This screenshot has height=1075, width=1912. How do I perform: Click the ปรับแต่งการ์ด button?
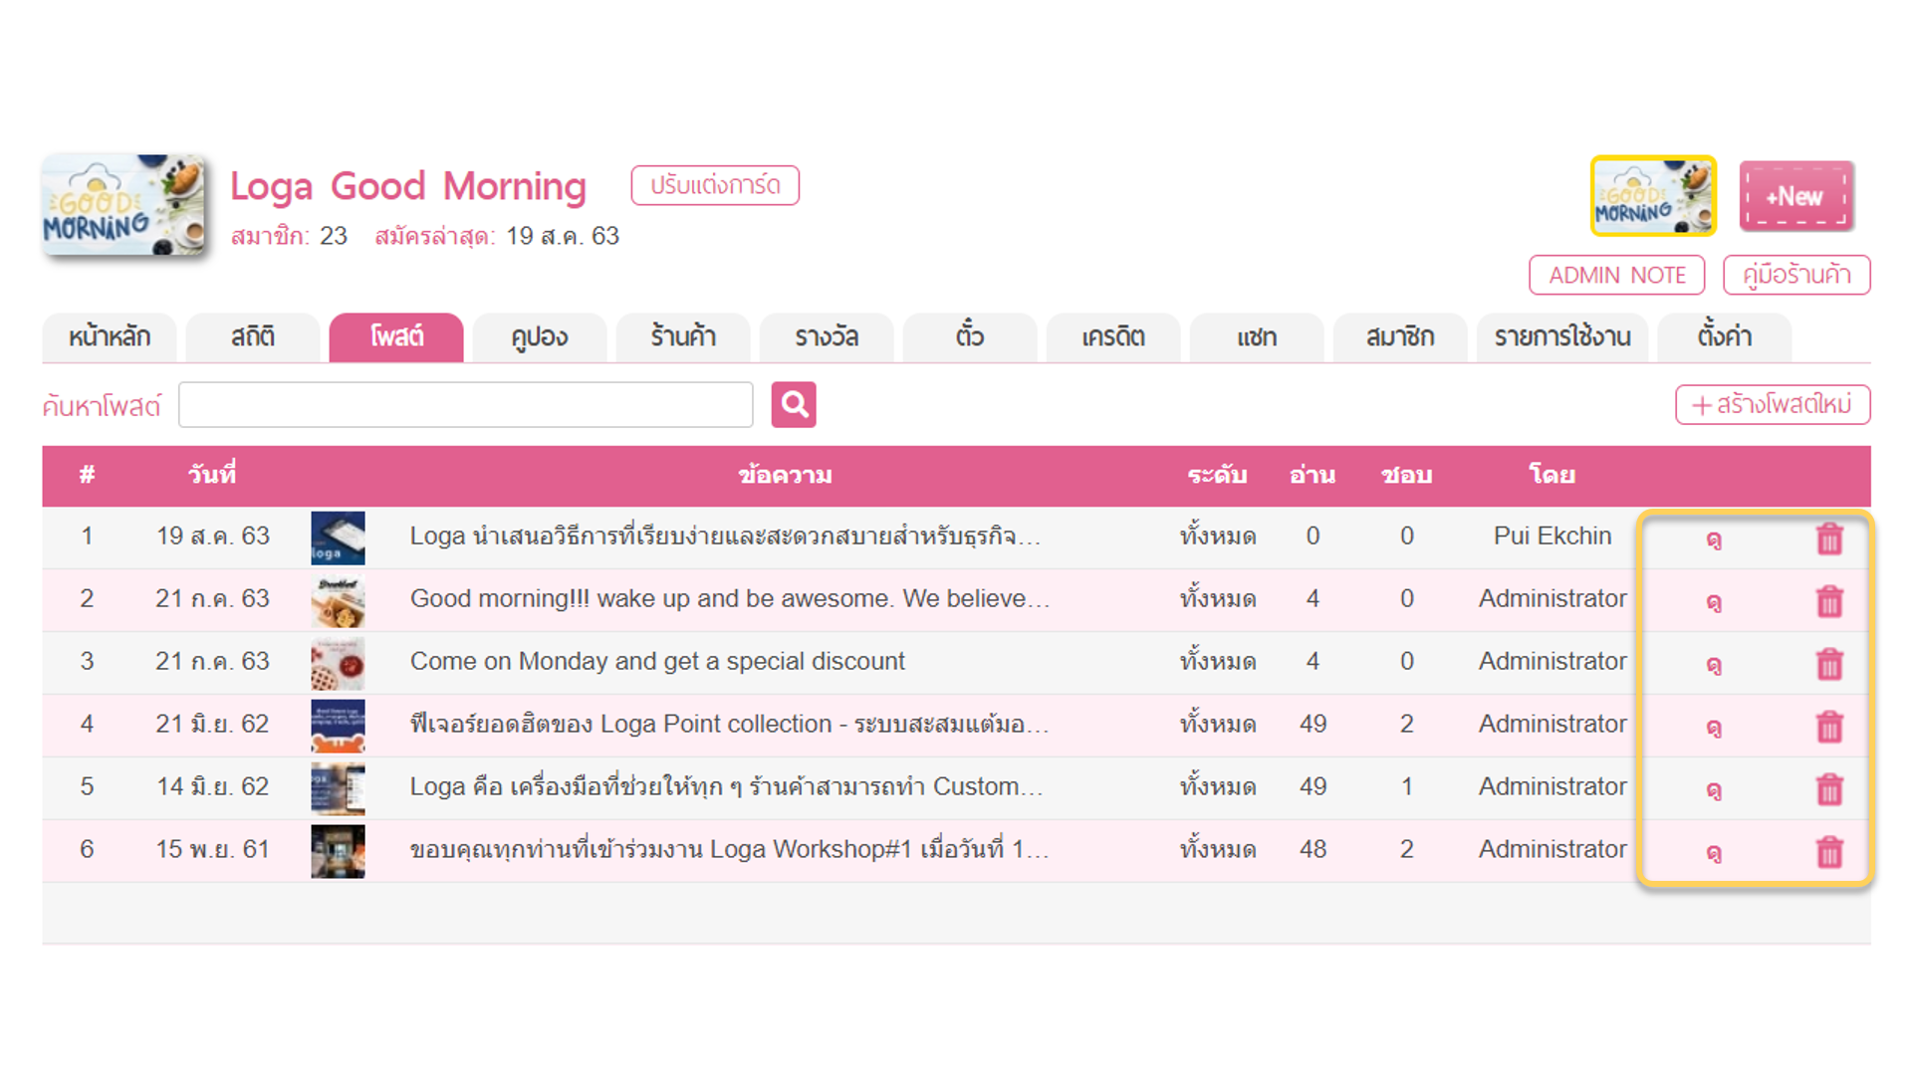pyautogui.click(x=715, y=185)
